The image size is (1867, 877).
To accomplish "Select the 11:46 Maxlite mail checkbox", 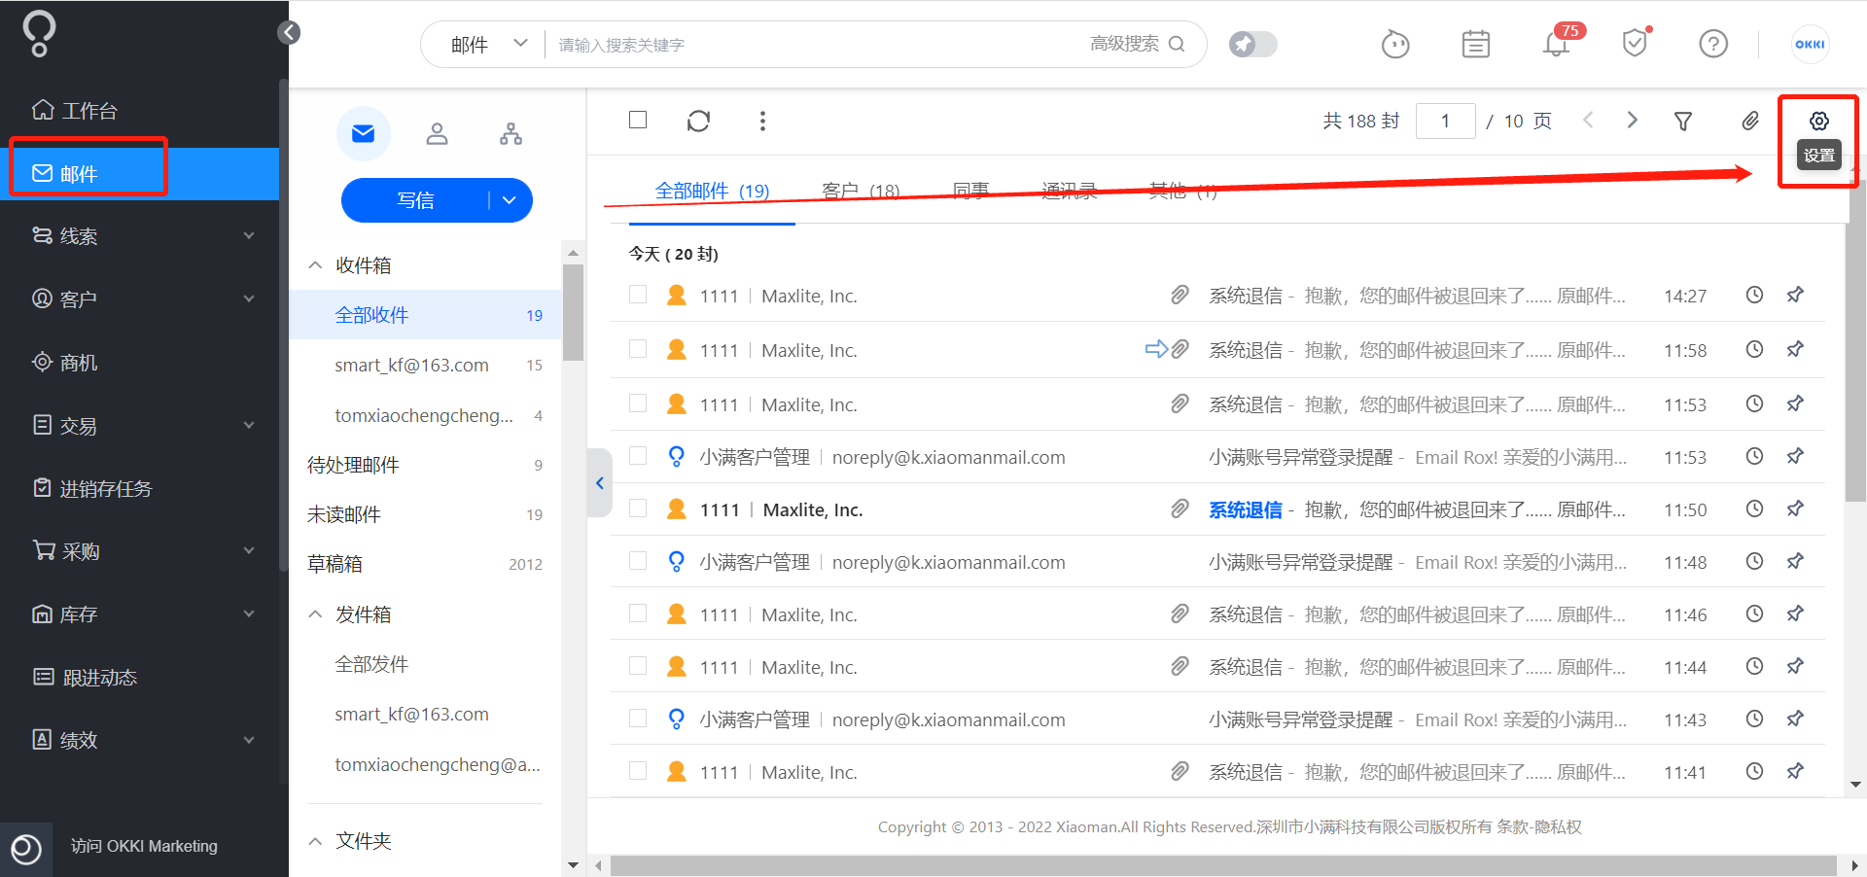I will click(638, 614).
